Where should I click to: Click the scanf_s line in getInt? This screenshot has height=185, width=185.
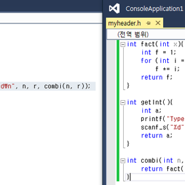163,127
